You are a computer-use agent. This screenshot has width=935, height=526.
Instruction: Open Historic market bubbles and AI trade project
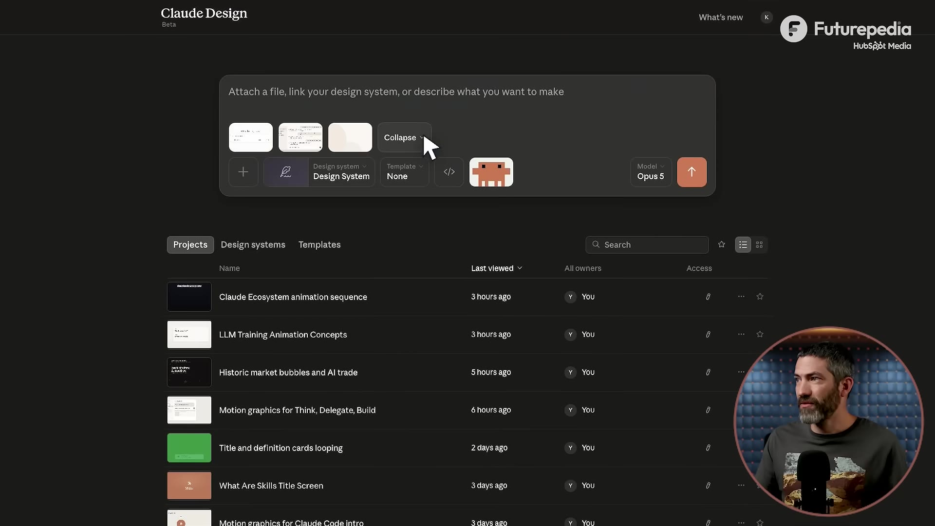(x=288, y=372)
